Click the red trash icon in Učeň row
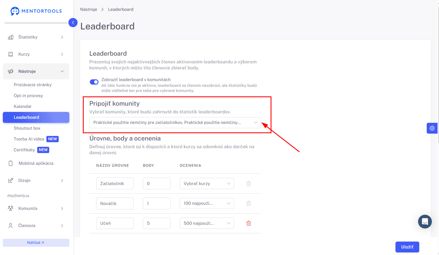This screenshot has width=439, height=255. pos(249,223)
